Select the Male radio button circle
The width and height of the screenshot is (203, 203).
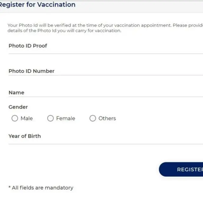[15, 118]
